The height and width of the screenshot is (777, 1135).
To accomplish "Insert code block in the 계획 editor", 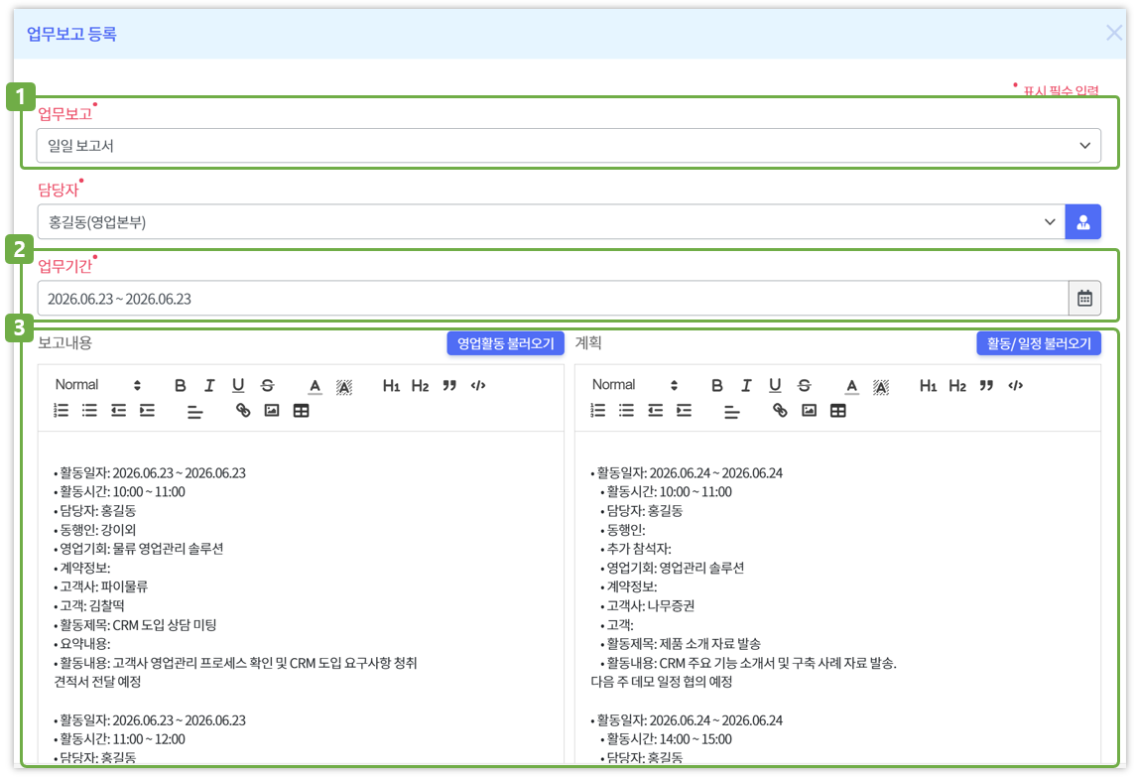I will click(x=1015, y=385).
